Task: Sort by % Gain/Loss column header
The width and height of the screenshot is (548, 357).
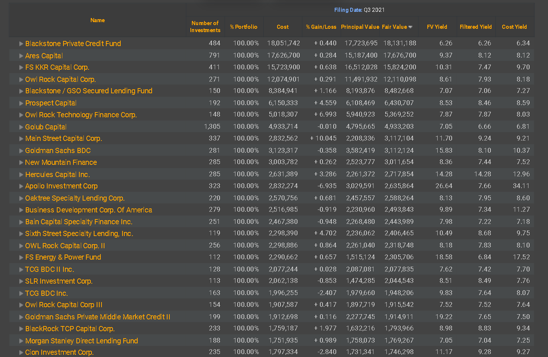Action: 321,27
